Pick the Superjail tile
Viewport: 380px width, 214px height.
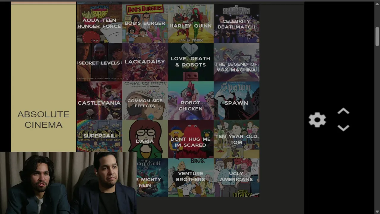pyautogui.click(x=99, y=136)
